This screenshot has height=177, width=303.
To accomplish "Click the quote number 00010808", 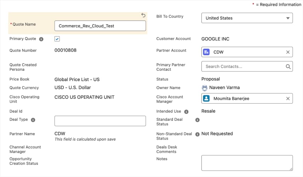I will [x=65, y=50].
